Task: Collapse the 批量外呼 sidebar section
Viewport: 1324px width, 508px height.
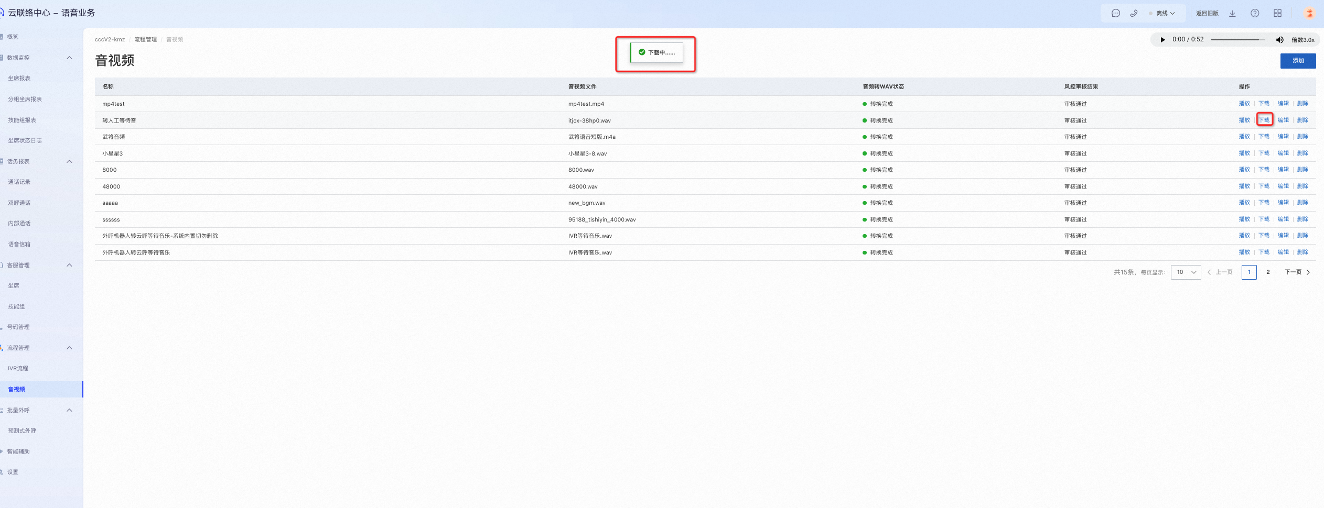Action: click(x=69, y=410)
